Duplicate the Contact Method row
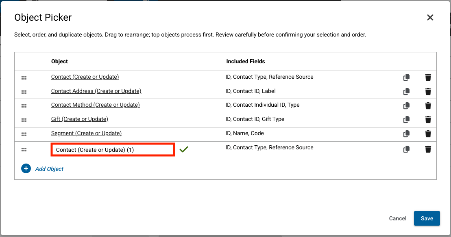The height and width of the screenshot is (237, 451). coord(406,106)
